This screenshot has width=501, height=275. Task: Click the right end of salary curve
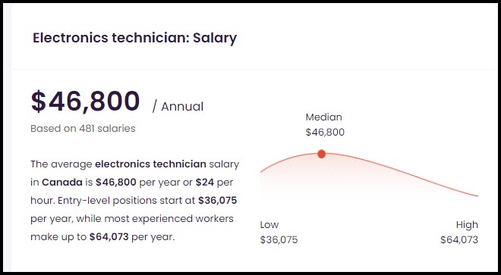point(477,196)
